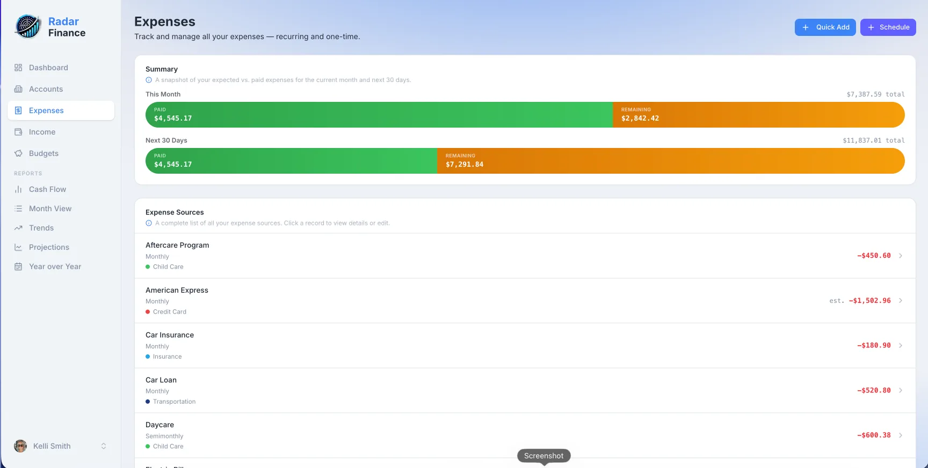The image size is (928, 468).
Task: Click the Cash Flow bar chart icon
Action: click(18, 189)
